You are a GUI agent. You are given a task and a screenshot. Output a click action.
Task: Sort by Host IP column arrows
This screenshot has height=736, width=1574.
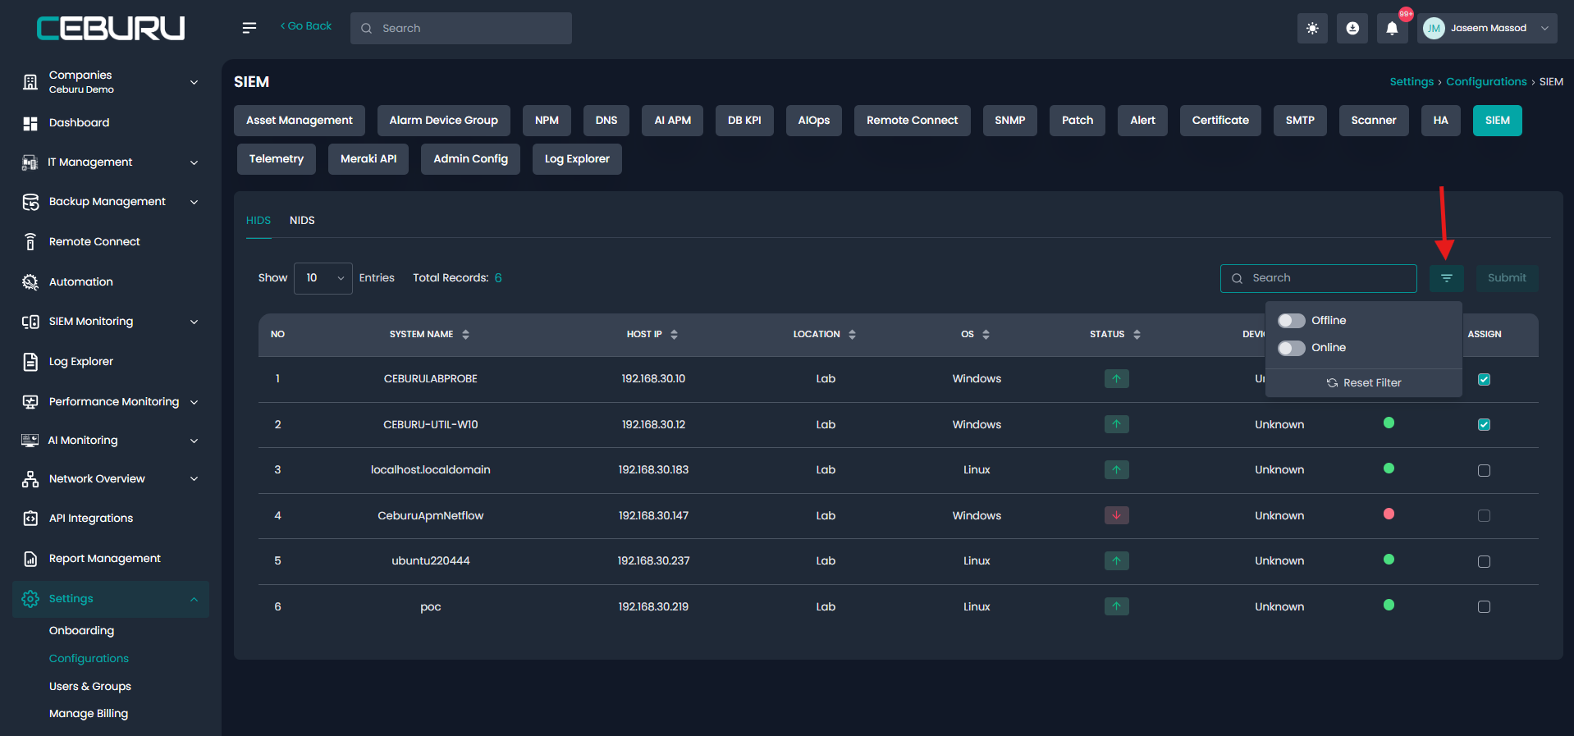click(674, 335)
